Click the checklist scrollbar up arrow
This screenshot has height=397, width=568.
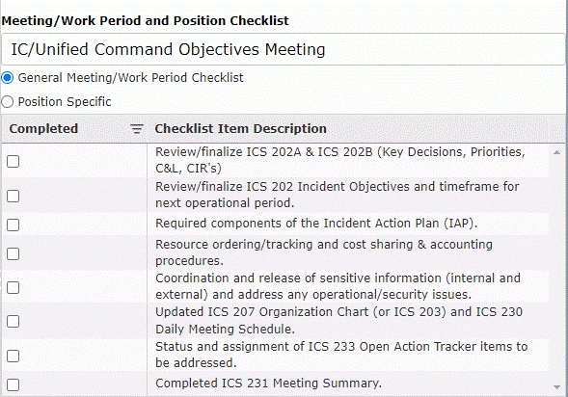(x=556, y=152)
